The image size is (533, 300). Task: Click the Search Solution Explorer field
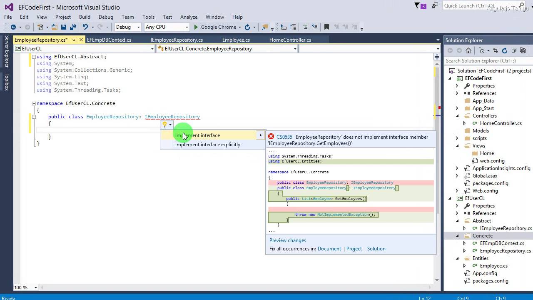click(x=488, y=61)
